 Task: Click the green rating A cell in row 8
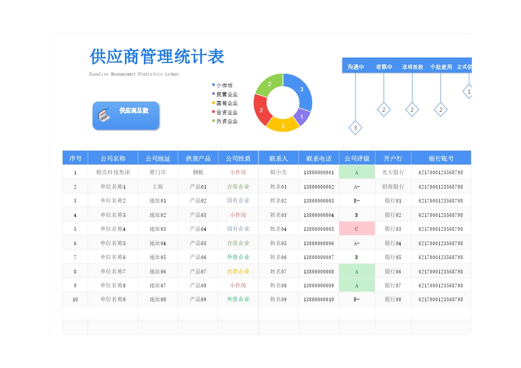click(x=357, y=271)
